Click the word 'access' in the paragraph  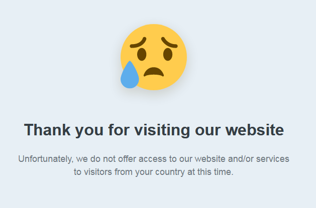(x=153, y=159)
